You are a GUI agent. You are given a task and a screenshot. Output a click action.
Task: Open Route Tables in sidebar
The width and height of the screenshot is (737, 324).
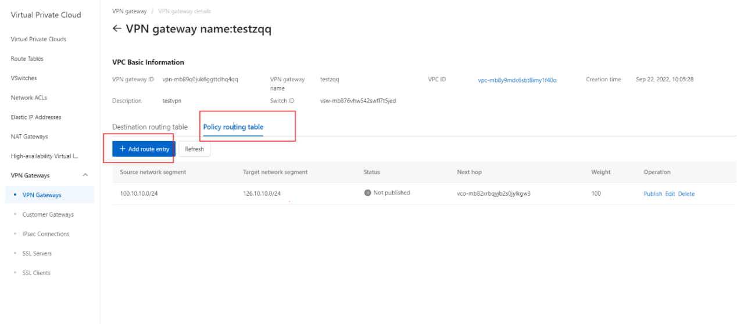click(x=27, y=59)
